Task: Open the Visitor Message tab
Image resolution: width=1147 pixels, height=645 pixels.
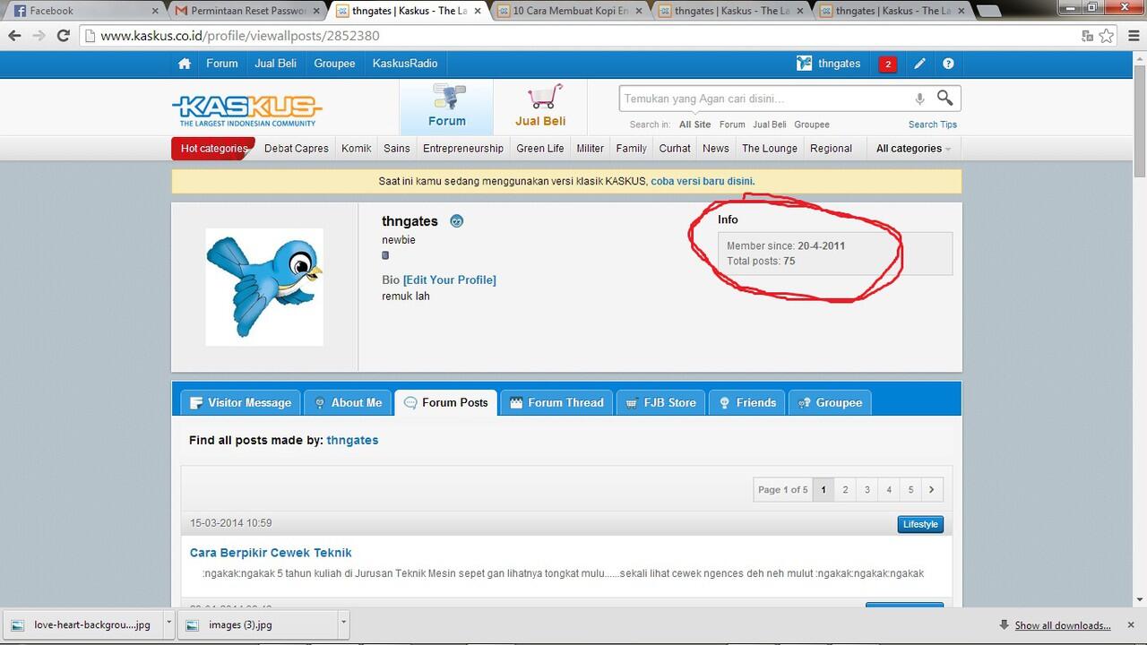Action: (x=240, y=402)
